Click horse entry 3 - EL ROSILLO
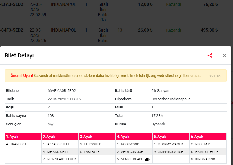The image size is (233, 165). (x=90, y=144)
